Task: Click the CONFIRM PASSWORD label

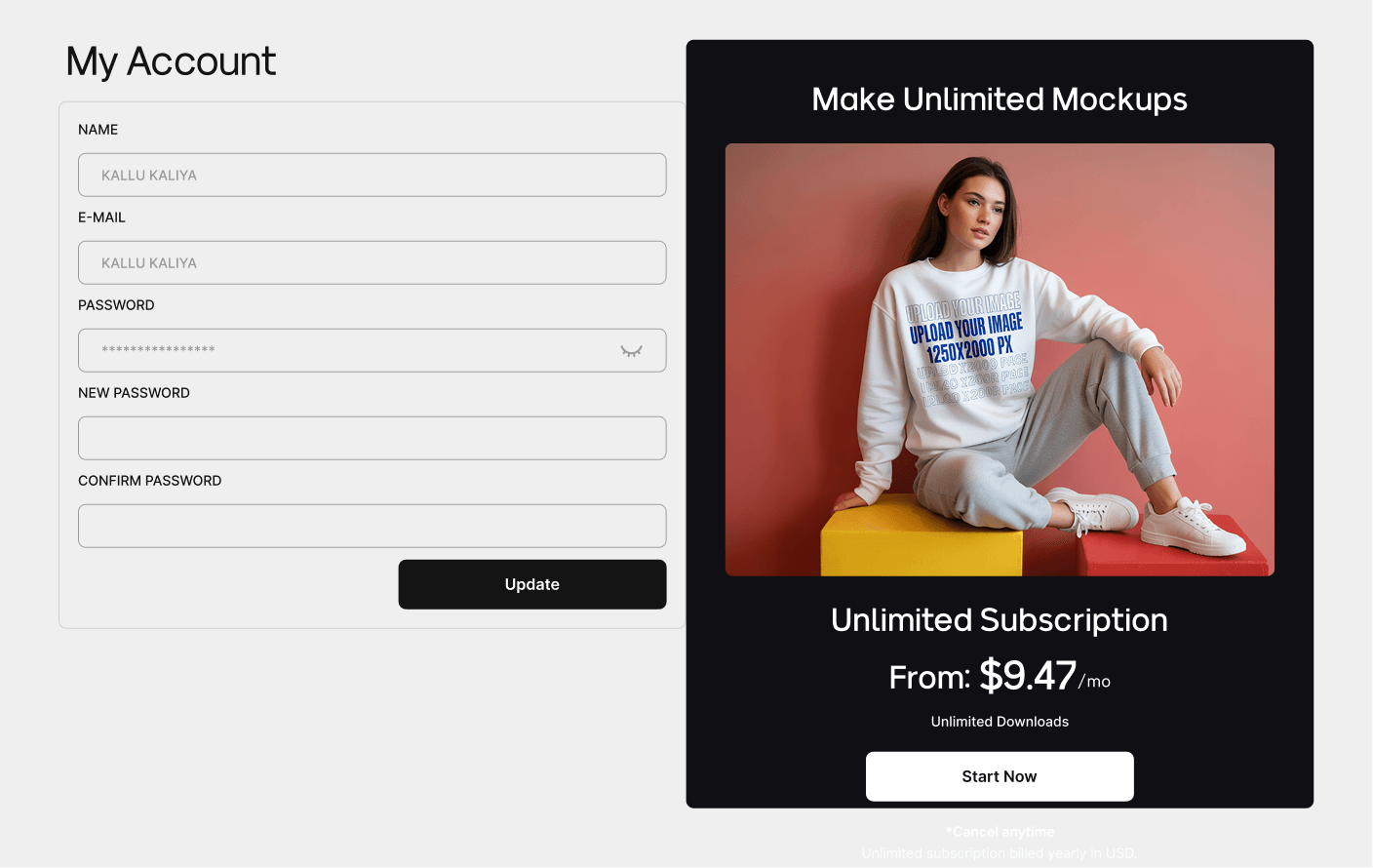Action: (150, 481)
